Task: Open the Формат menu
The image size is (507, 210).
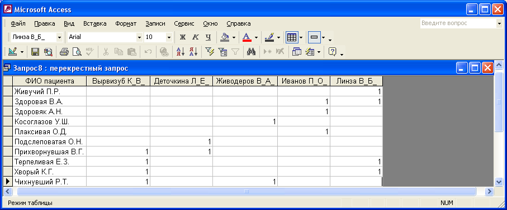Action: [126, 23]
